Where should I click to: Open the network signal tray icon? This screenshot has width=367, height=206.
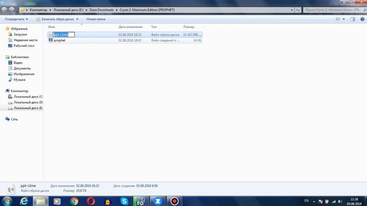(x=334, y=201)
